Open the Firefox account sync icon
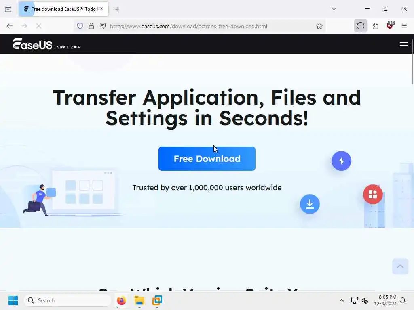 [360, 26]
